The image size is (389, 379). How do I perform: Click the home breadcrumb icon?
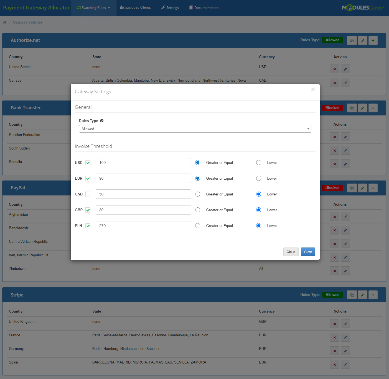click(5, 22)
